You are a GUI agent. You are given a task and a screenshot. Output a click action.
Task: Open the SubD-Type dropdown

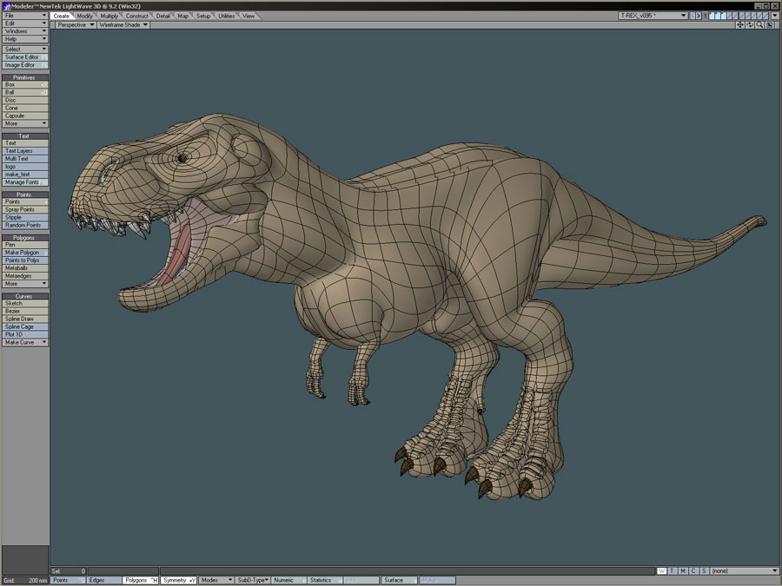pyautogui.click(x=253, y=581)
